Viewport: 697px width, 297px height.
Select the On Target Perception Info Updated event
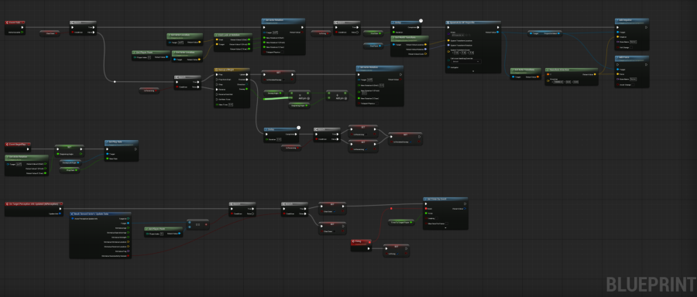[x=34, y=203]
